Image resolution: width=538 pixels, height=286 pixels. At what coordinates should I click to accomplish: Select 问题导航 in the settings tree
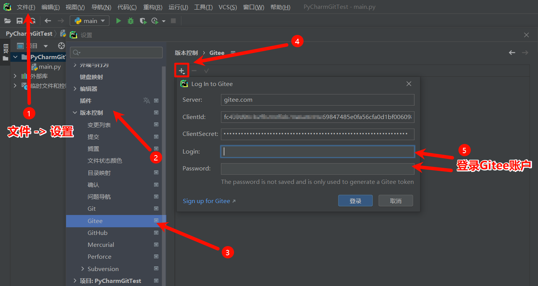point(99,197)
